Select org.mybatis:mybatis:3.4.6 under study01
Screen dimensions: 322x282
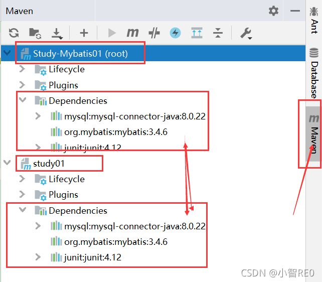tap(116, 242)
